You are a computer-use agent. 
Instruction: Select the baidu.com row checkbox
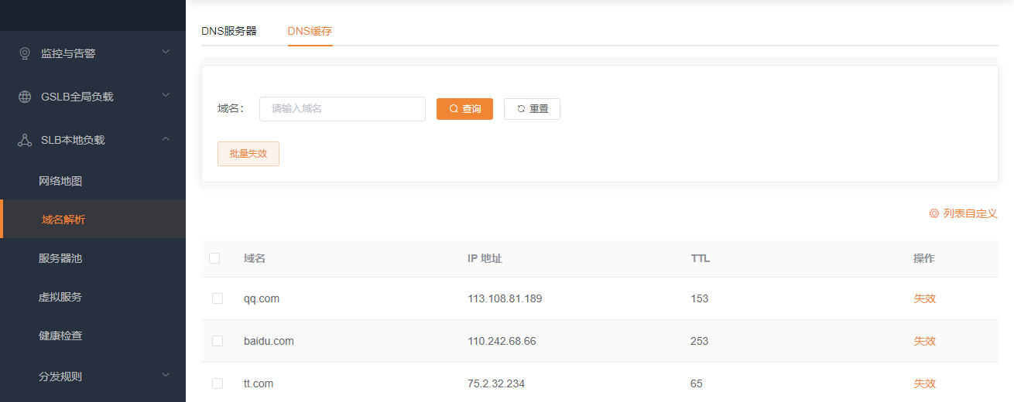pyautogui.click(x=218, y=341)
